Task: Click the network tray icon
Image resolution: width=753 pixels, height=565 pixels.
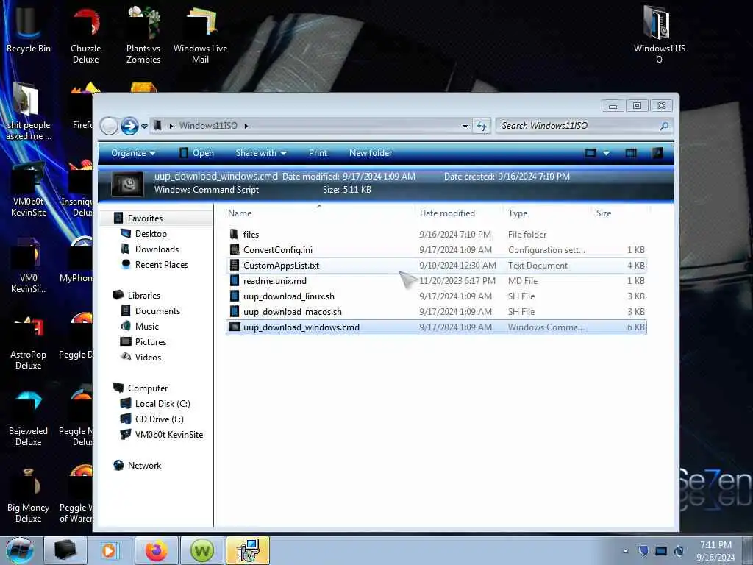Action: [661, 551]
